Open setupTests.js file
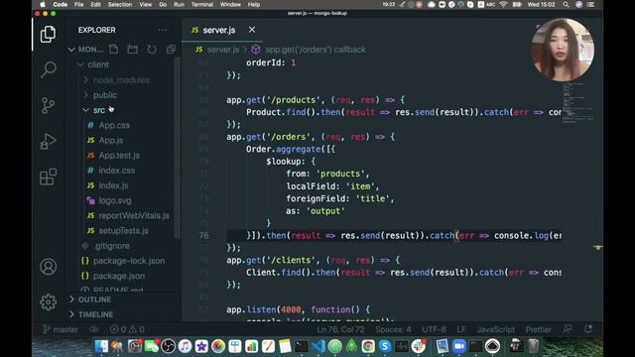The width and height of the screenshot is (635, 357). (123, 231)
